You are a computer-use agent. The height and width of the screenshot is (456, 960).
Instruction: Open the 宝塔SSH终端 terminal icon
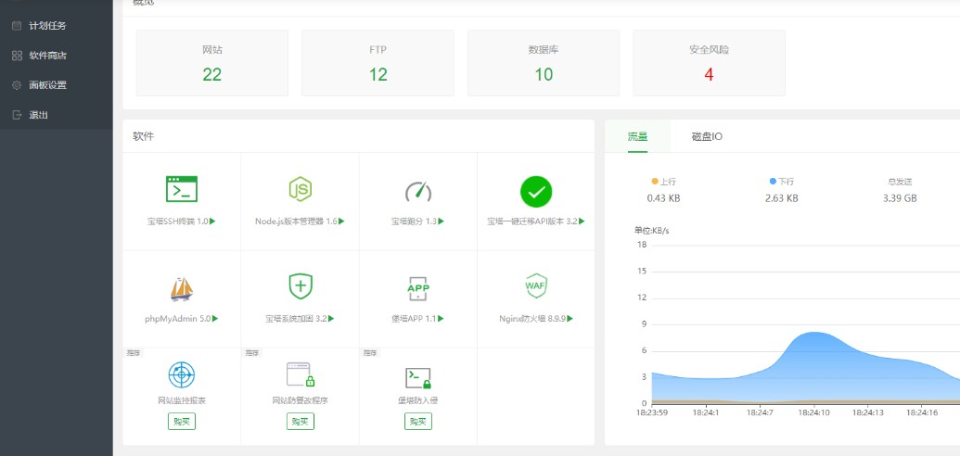pyautogui.click(x=182, y=189)
